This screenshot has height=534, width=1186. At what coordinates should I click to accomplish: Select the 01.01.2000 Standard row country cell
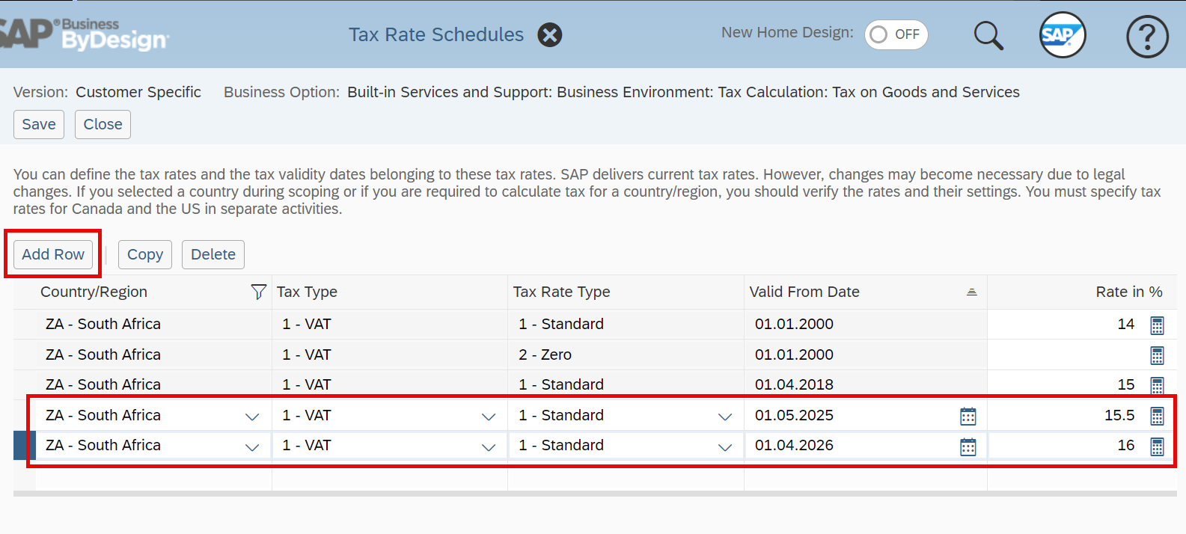[x=153, y=324]
